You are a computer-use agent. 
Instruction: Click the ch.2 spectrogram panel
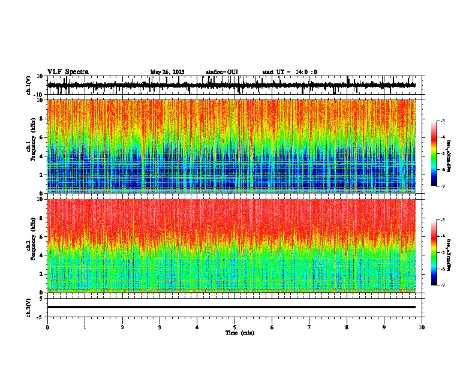[232, 246]
